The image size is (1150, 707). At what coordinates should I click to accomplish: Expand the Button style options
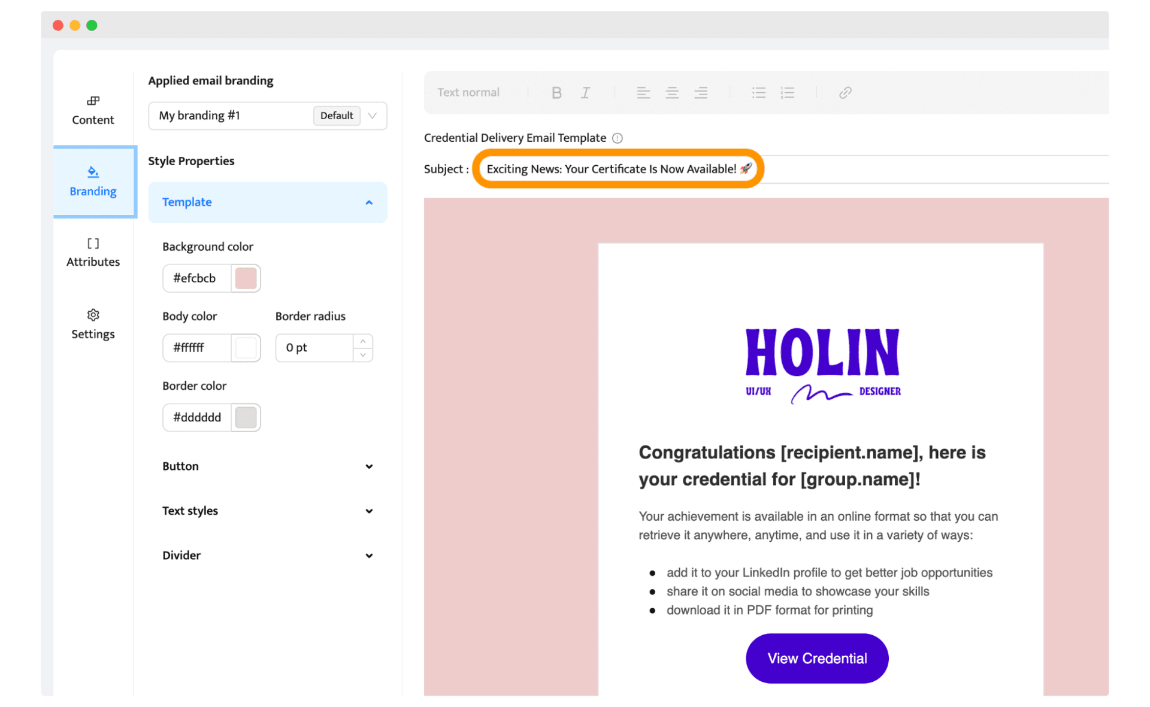pyautogui.click(x=369, y=466)
